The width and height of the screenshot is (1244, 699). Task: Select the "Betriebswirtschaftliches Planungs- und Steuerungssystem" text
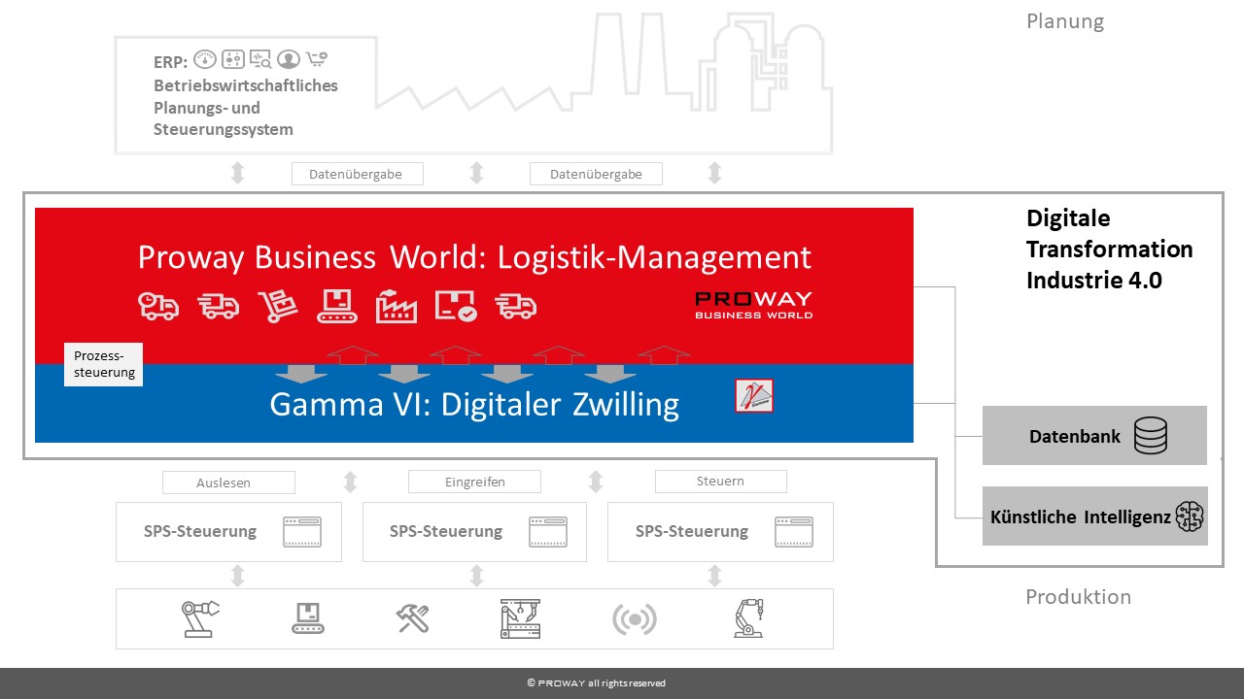click(246, 107)
